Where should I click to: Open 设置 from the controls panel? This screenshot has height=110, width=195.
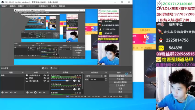click(x=120, y=89)
